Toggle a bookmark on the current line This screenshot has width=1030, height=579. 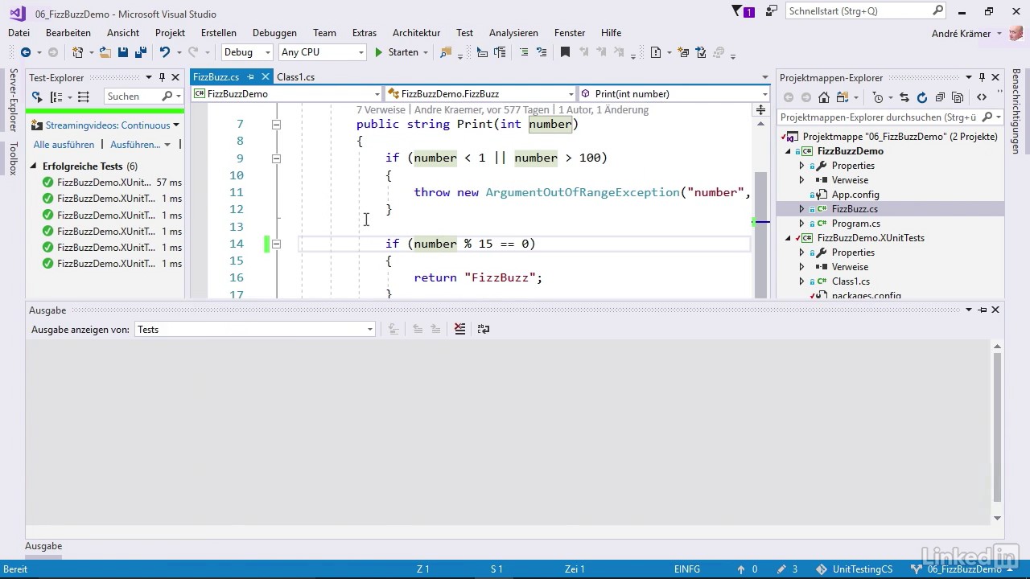(x=565, y=52)
